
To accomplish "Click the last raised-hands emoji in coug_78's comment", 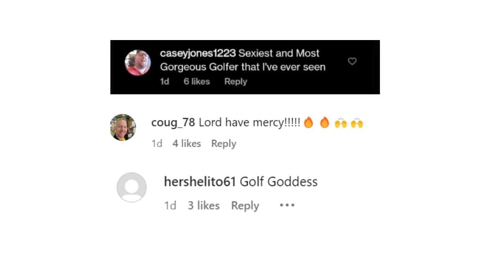I will pos(357,123).
